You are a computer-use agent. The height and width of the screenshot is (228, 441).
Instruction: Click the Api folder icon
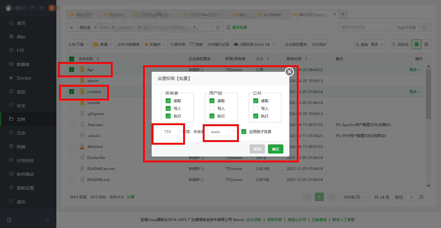[82, 70]
